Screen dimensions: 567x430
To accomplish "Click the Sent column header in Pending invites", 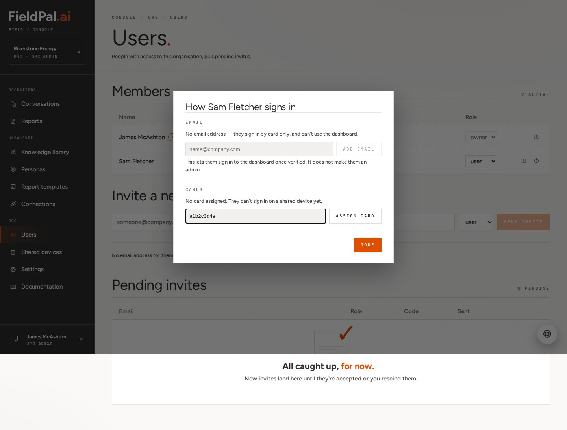I will [x=463, y=311].
